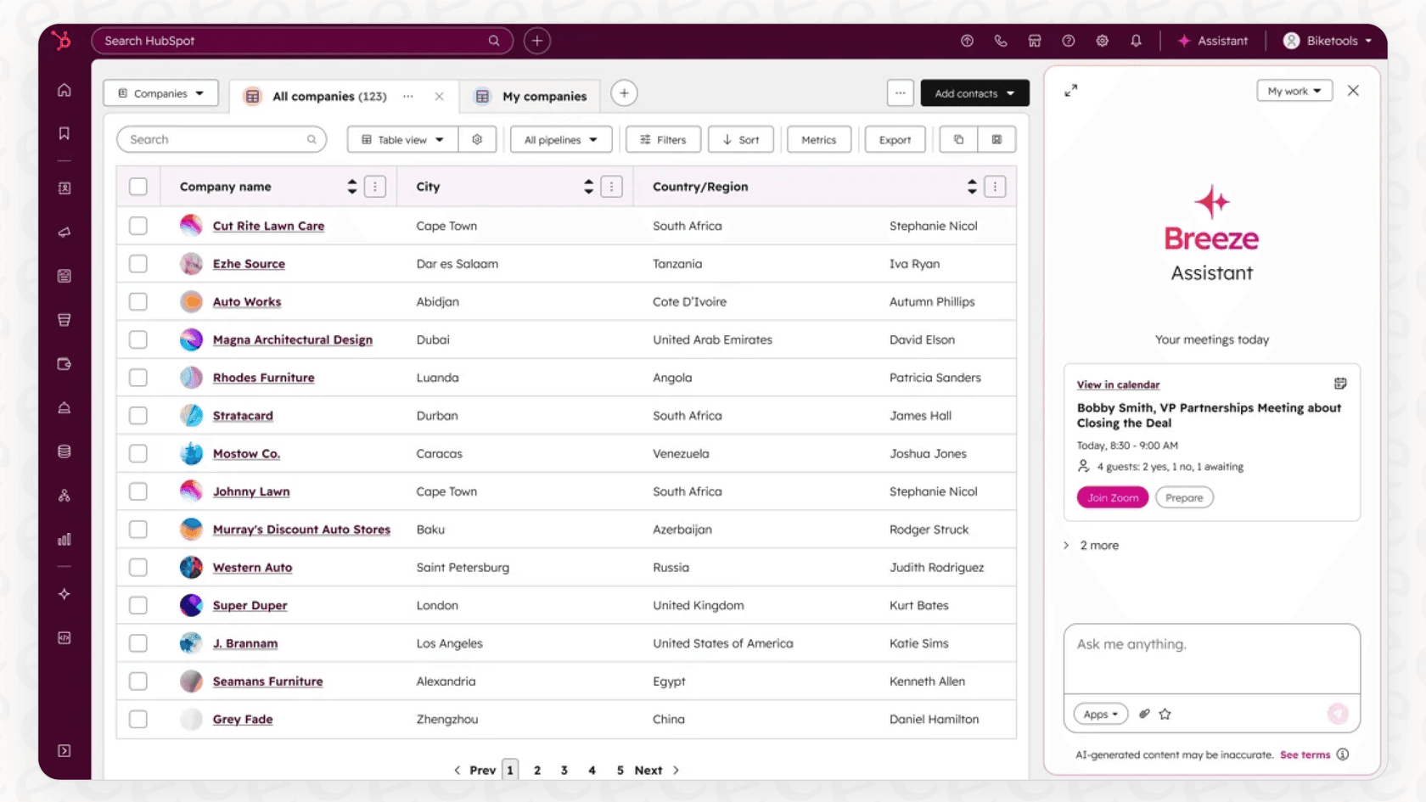
Task: Check the checkbox next to Cut Rite Lawn Care
Action: (x=138, y=226)
